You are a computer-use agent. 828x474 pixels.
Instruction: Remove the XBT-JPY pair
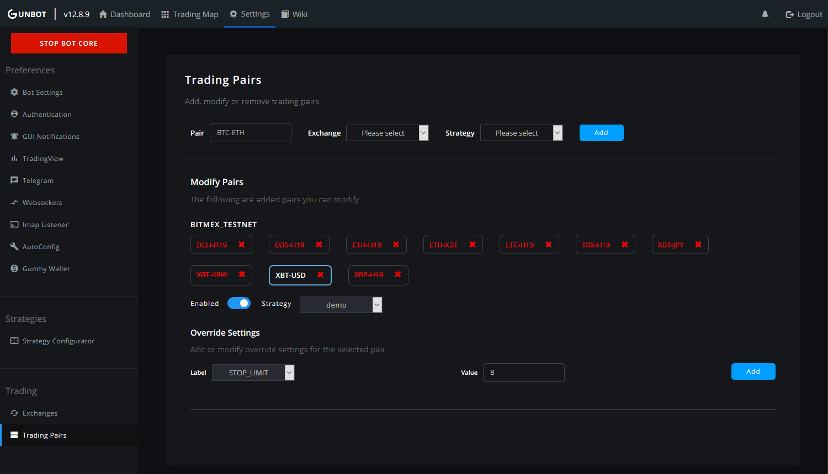698,245
